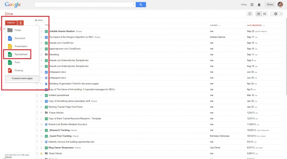Image resolution: width=287 pixels, height=159 pixels.
Task: Star the Future Articles folder
Action: (41, 113)
